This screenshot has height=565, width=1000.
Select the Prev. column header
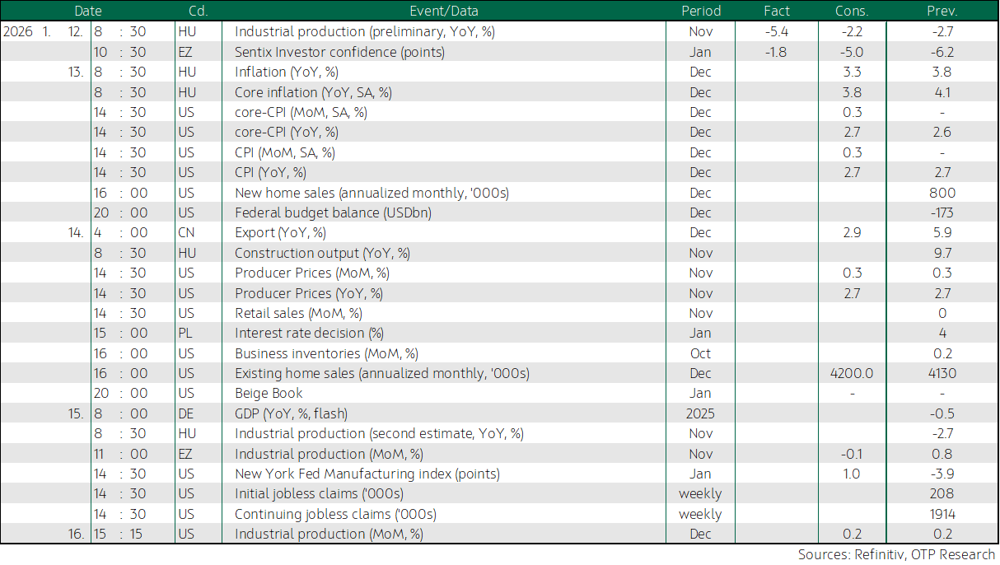942,11
